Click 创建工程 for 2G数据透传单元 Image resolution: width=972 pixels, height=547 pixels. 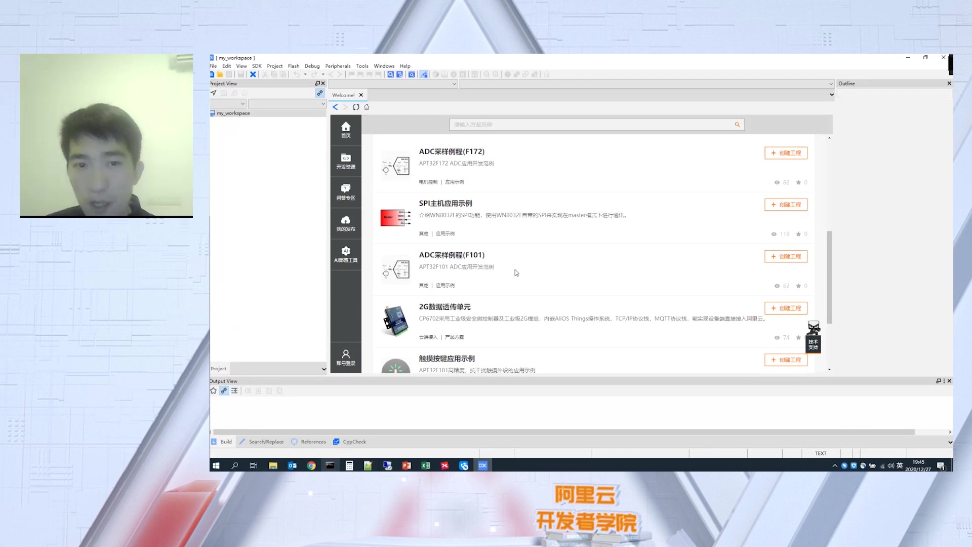pos(786,308)
